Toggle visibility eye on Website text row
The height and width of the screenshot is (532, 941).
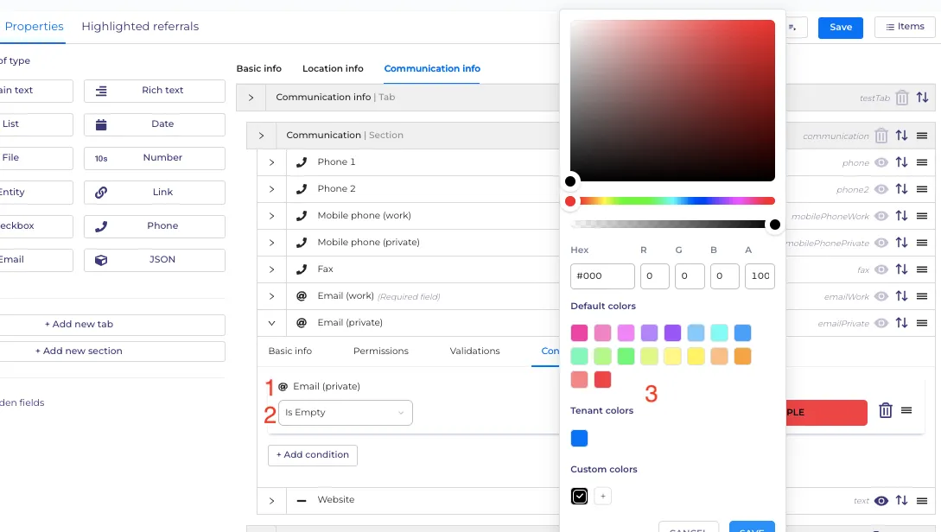(x=881, y=501)
